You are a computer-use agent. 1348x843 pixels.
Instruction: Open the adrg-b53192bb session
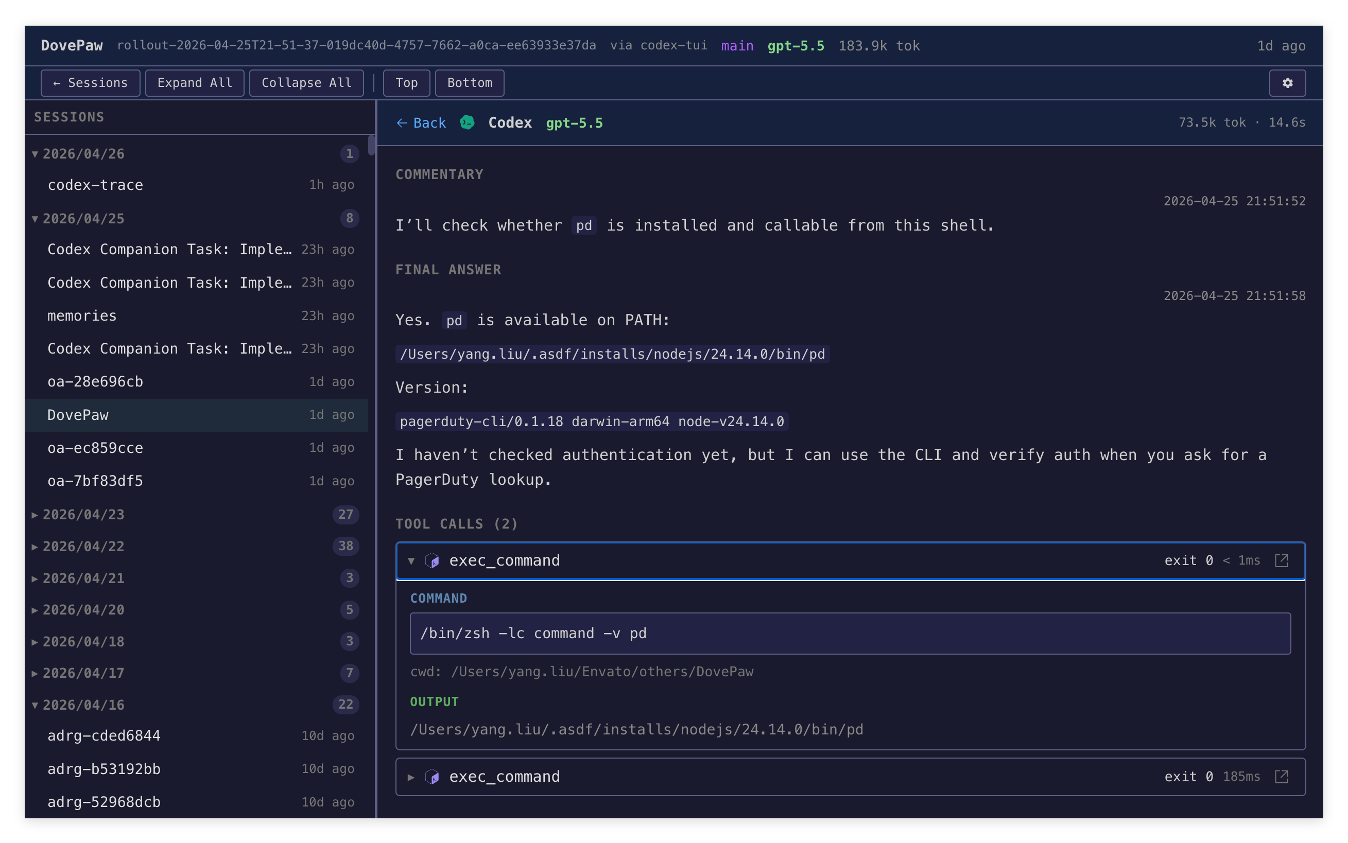click(196, 769)
